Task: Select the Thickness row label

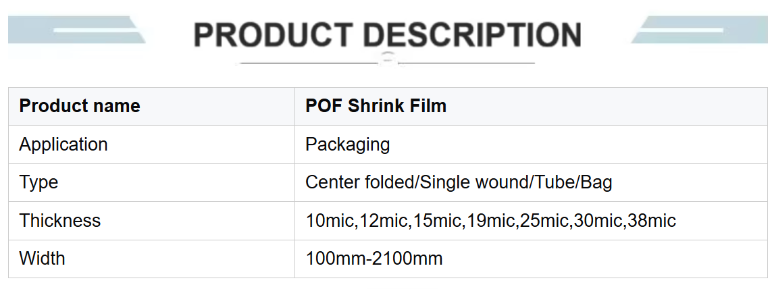Action: pyautogui.click(x=60, y=220)
